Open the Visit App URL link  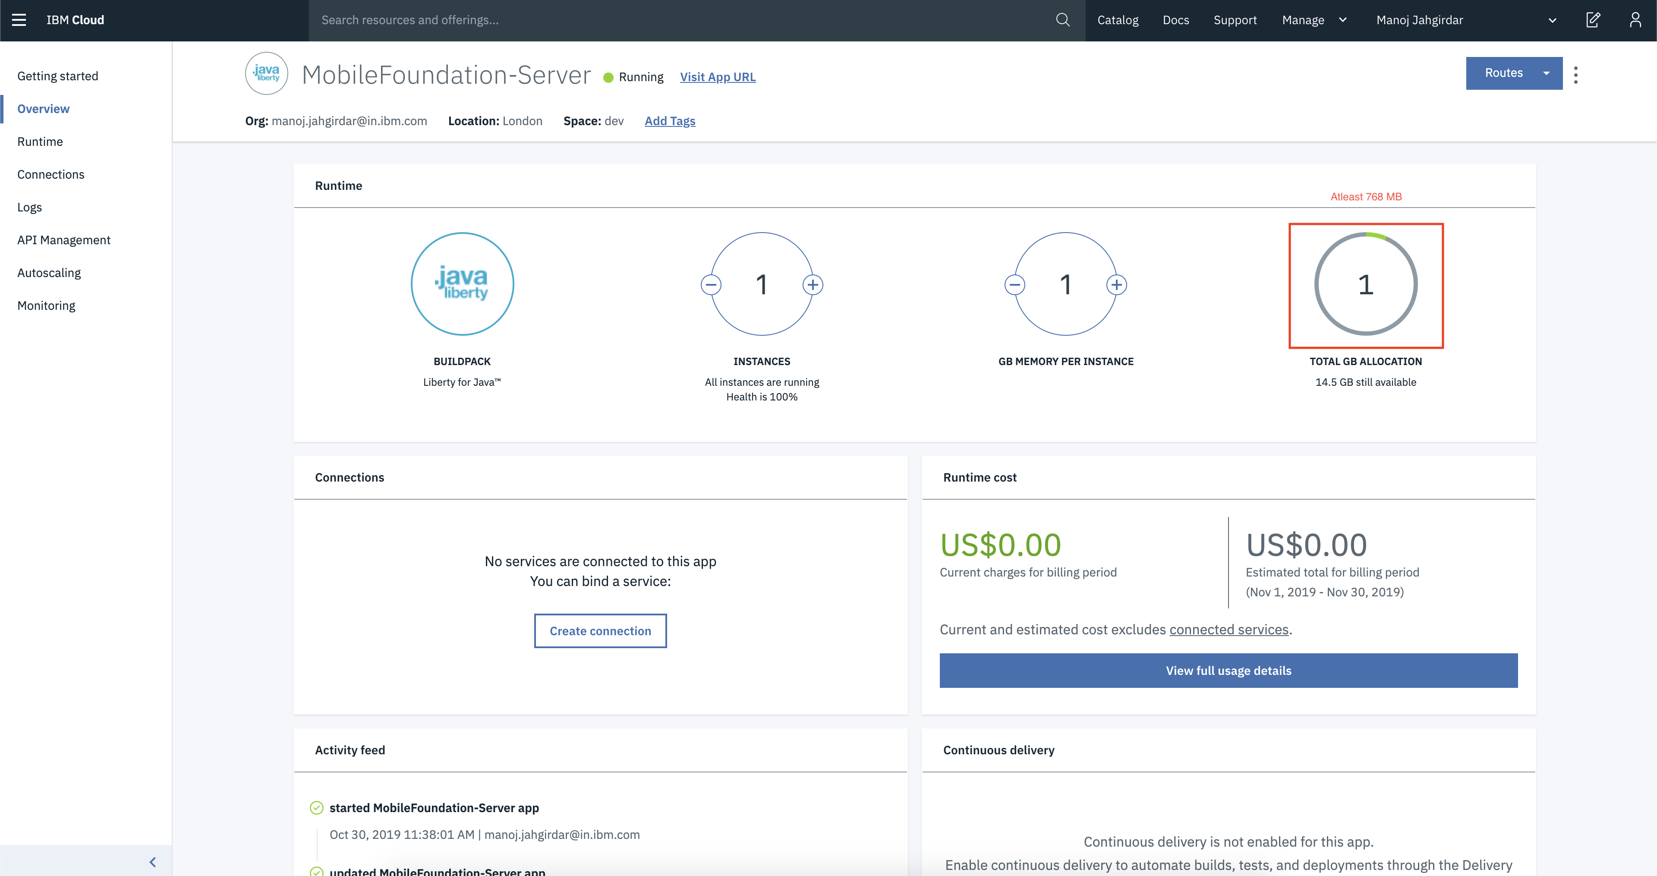(x=717, y=76)
